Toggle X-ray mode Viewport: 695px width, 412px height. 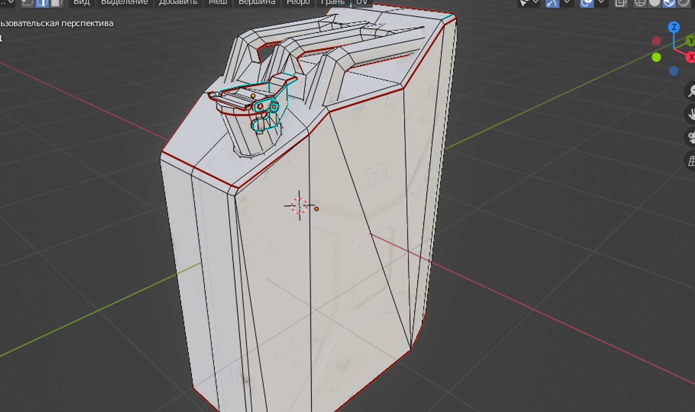point(621,3)
